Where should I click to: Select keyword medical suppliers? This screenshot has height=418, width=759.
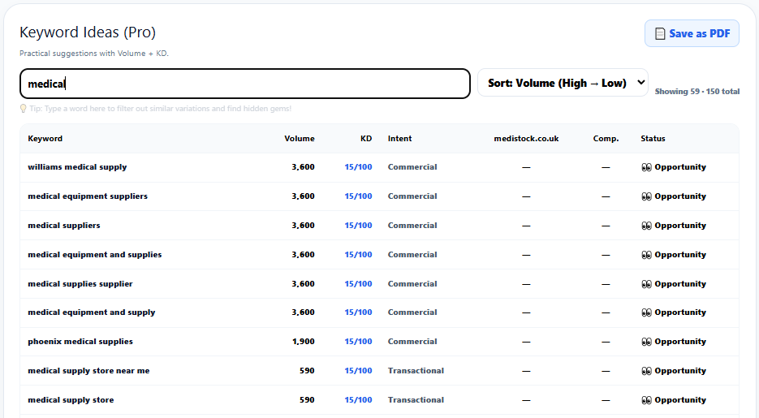64,226
